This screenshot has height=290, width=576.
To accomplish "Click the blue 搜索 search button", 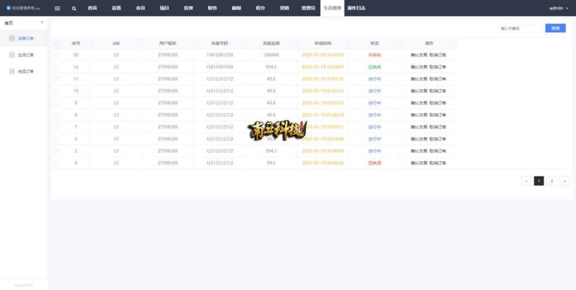I will coord(555,28).
